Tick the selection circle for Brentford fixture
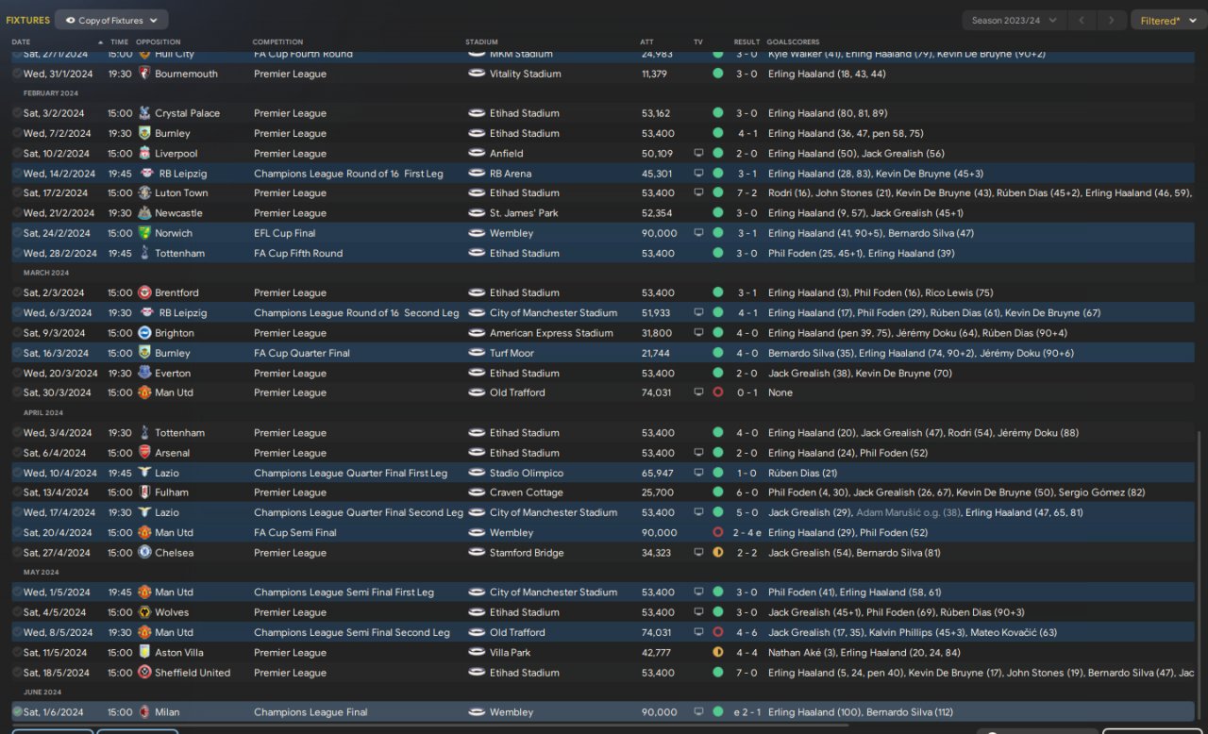This screenshot has width=1208, height=734. 17,292
